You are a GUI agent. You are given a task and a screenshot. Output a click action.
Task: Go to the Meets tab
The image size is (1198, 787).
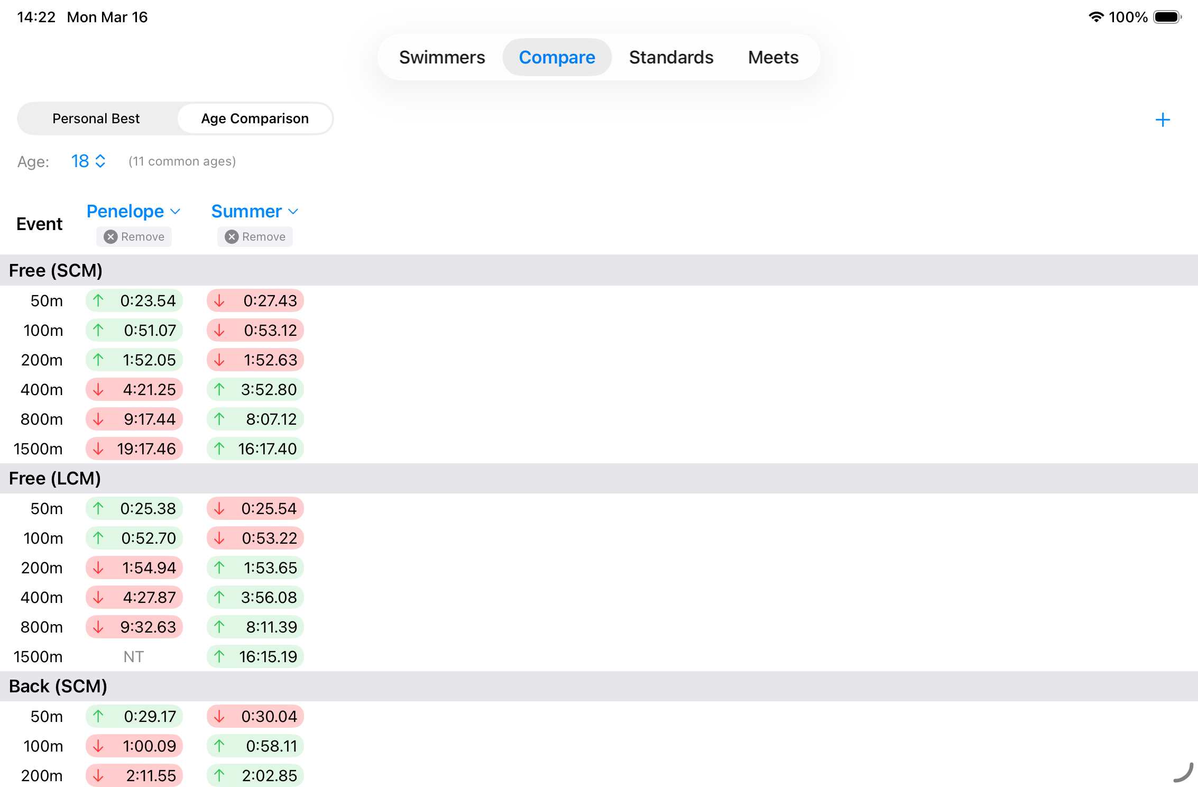click(x=773, y=57)
